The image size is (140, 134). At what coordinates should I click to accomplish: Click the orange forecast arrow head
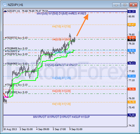86,16
